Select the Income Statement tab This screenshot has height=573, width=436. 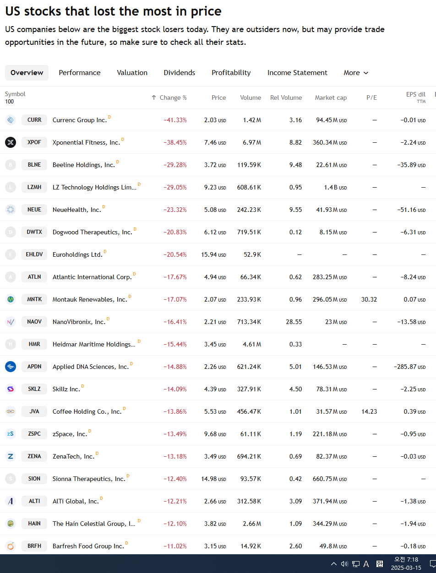pos(297,73)
